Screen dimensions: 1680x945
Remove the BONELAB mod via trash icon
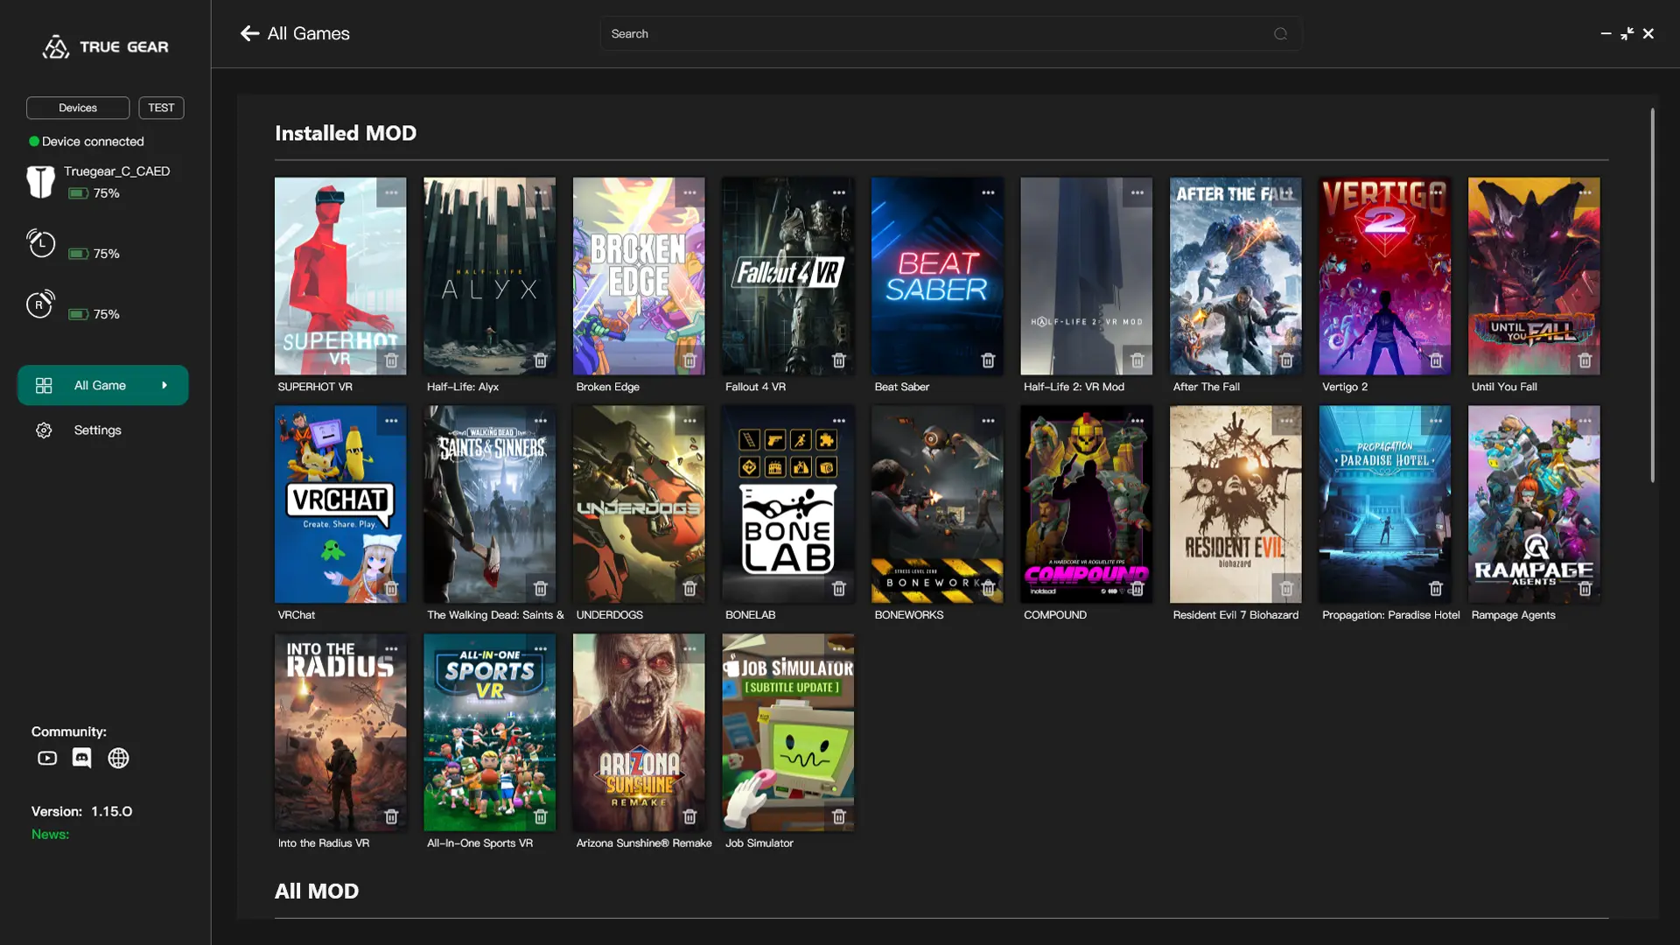pos(838,589)
